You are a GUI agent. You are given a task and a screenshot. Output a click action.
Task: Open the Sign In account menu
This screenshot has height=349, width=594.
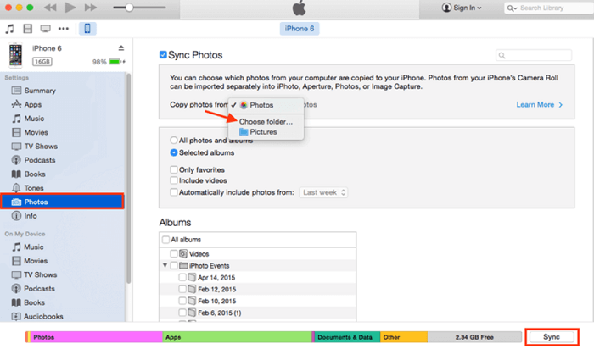coord(462,8)
